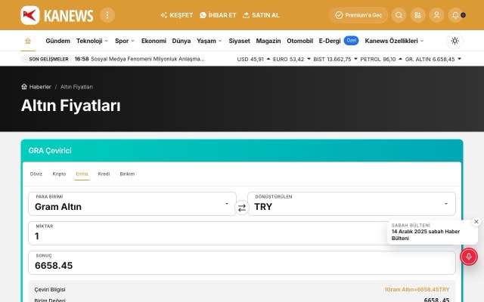The width and height of the screenshot is (484, 302).
Task: Open the Ekonomi menu item
Action: pos(154,41)
